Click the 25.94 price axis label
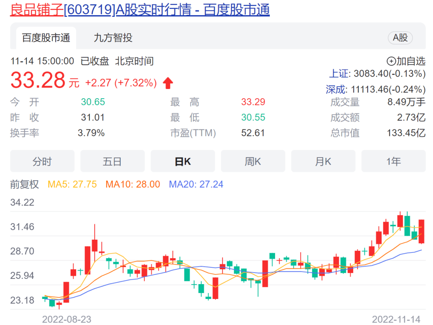433x325 pixels. [22, 276]
